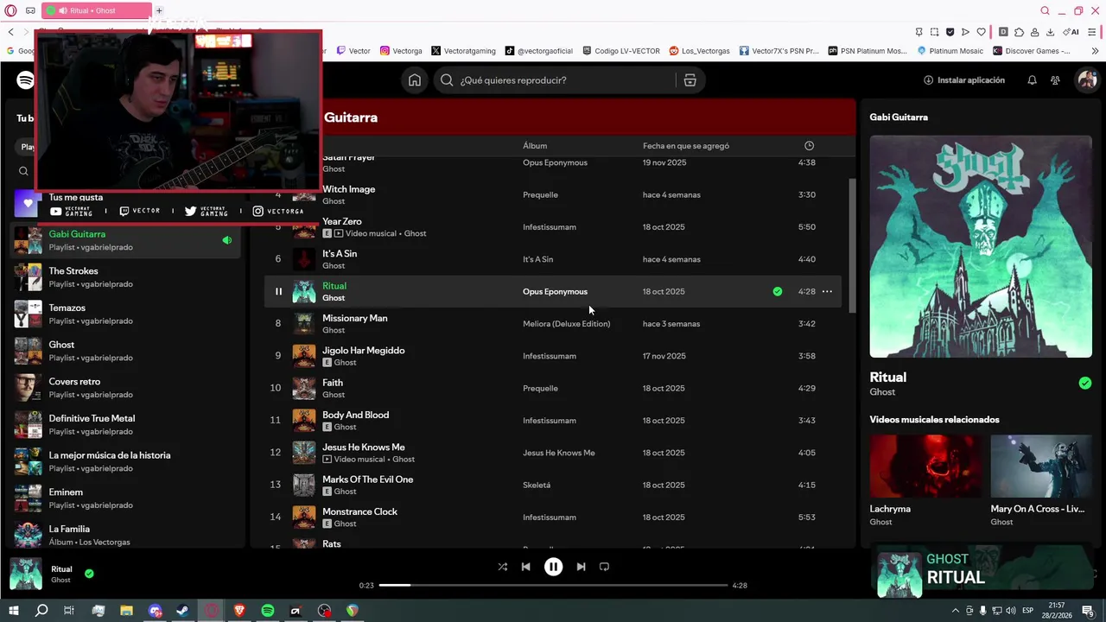Click Ghost artist link under Ritual row
Viewport: 1106px width, 622px height.
[x=334, y=298]
